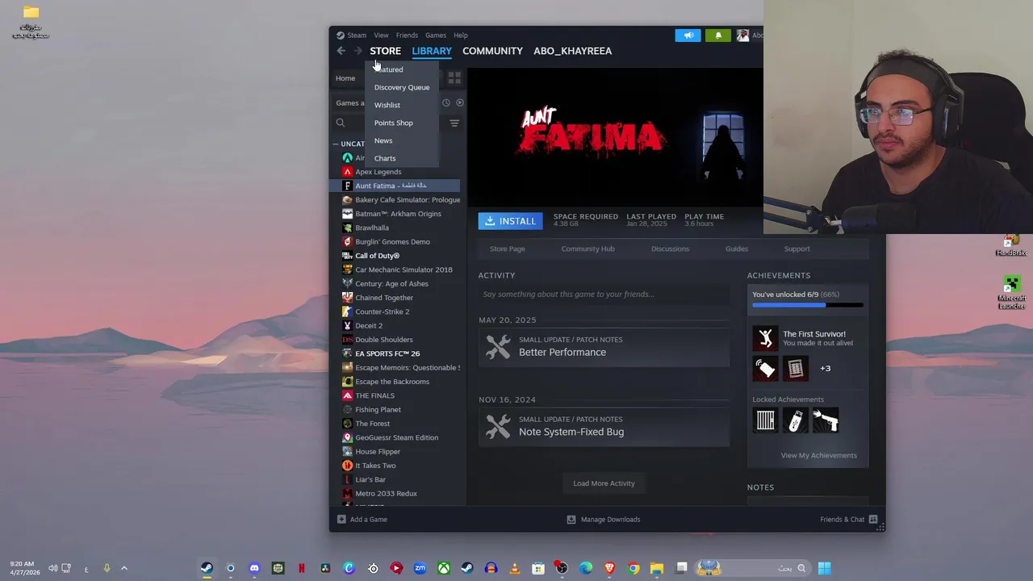Click The First Survivor achievement icon
1033x581 pixels.
765,337
